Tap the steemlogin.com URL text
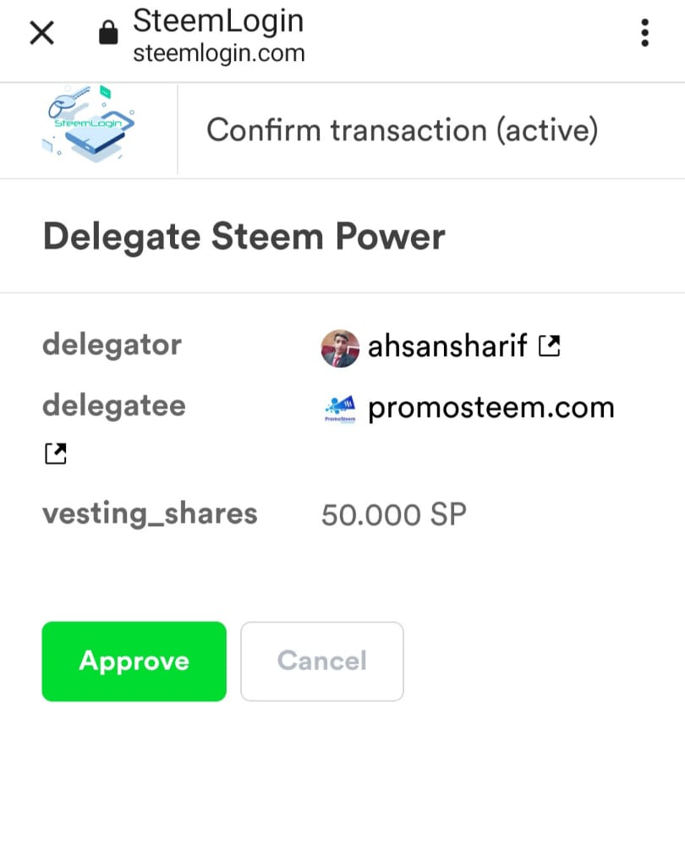 [219, 52]
